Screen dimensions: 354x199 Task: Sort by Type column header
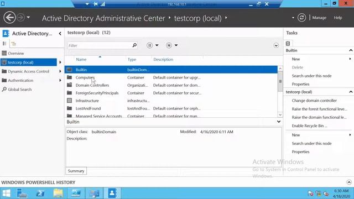click(x=132, y=60)
